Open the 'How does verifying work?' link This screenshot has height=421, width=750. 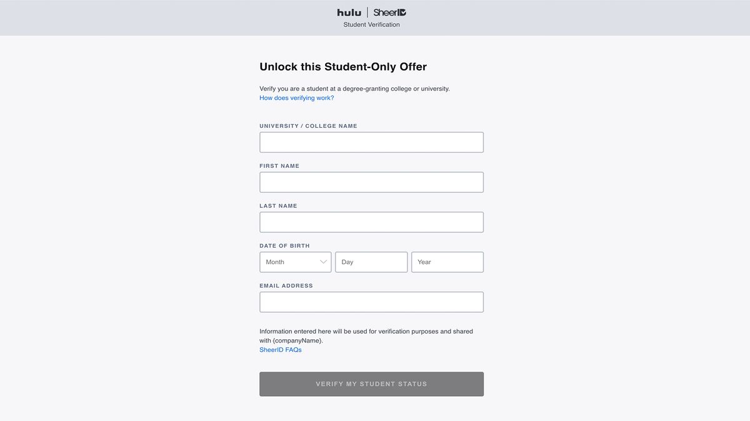(296, 97)
